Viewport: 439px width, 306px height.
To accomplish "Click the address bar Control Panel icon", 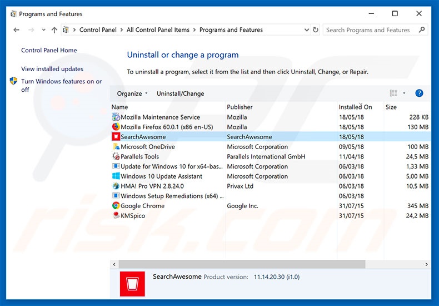I will 66,29.
